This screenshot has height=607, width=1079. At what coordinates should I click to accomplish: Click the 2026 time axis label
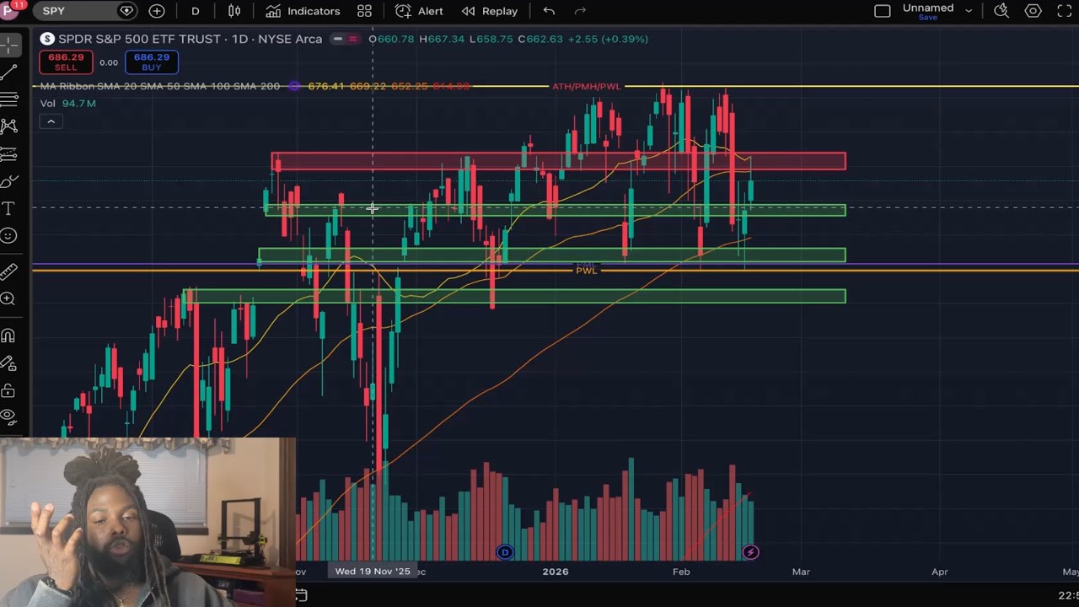click(x=556, y=571)
